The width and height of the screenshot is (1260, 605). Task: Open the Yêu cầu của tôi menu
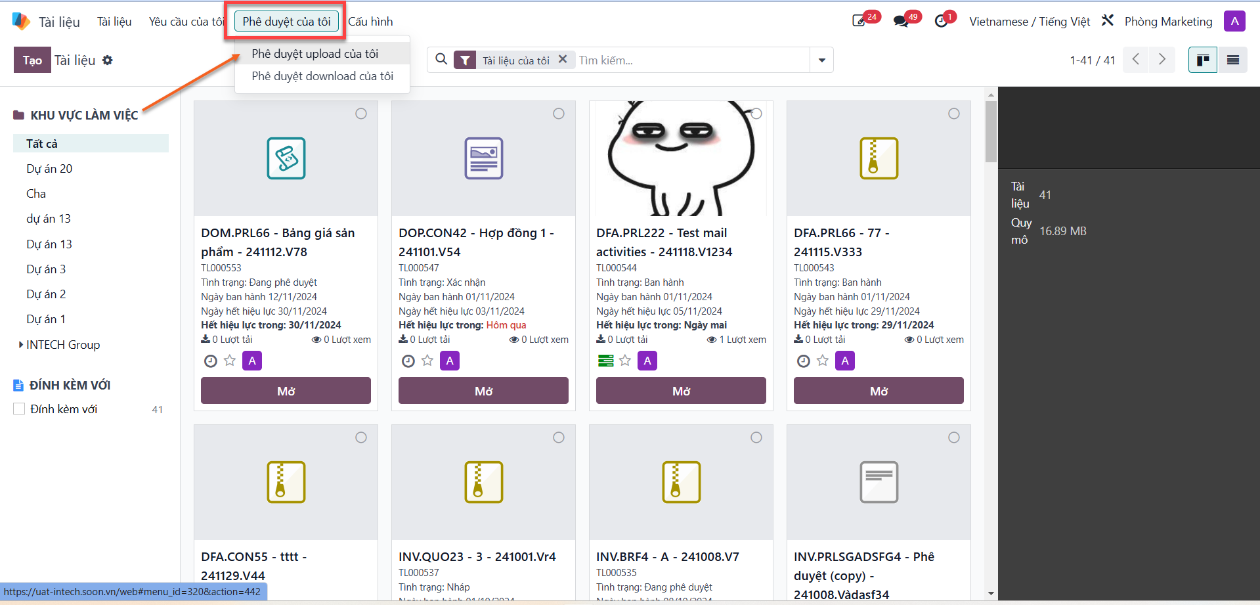pyautogui.click(x=186, y=21)
